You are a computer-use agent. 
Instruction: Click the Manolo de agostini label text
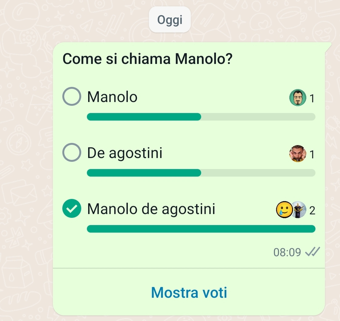(x=151, y=209)
